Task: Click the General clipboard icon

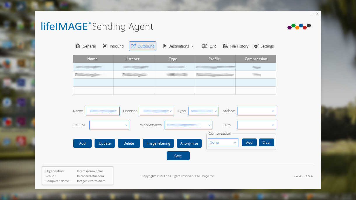Action: click(78, 46)
